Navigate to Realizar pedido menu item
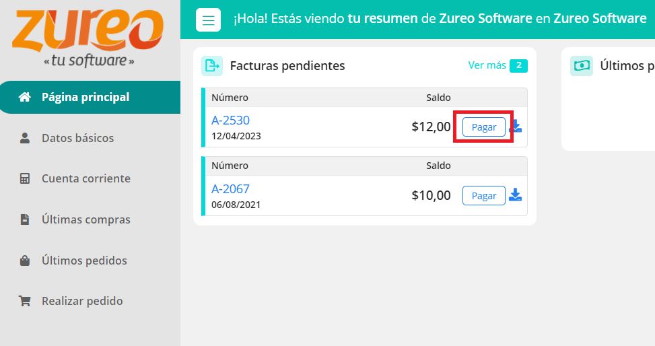The image size is (655, 346). coord(82,302)
